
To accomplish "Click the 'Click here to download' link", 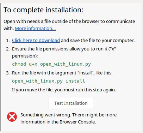I will (36, 41).
